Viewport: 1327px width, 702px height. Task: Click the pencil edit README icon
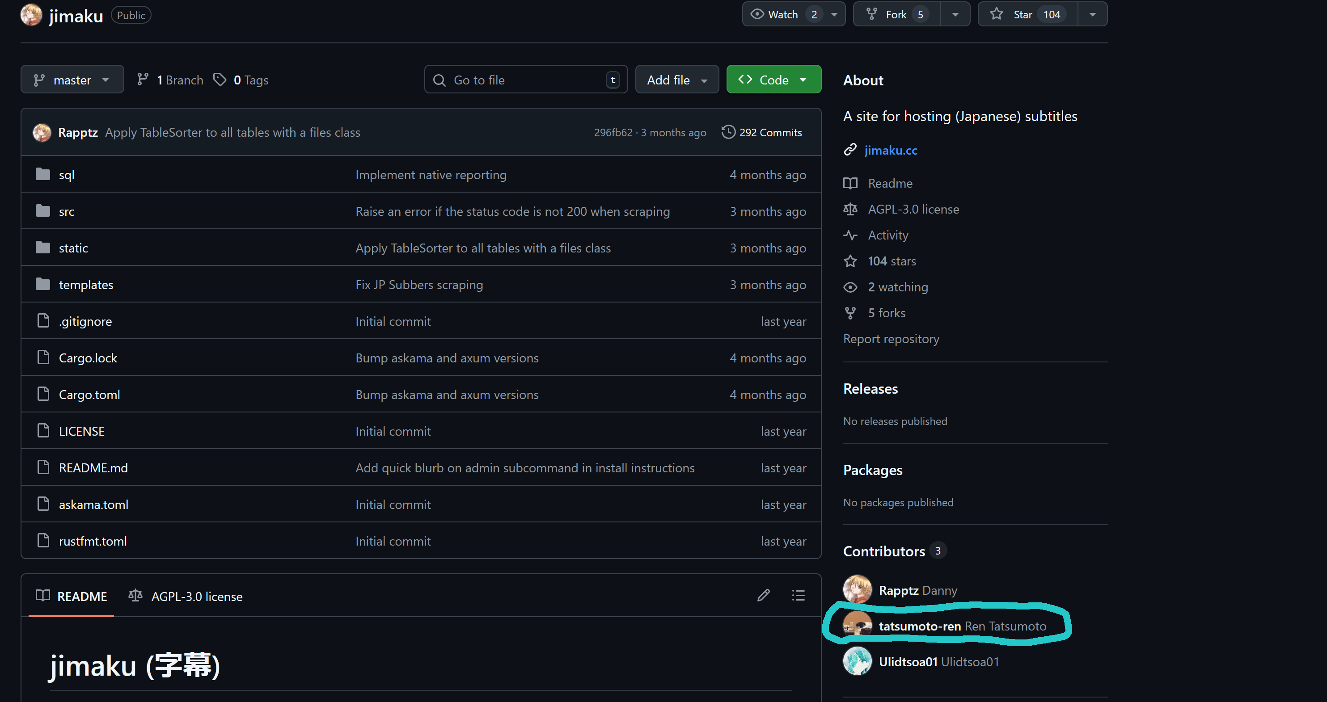[x=764, y=596]
